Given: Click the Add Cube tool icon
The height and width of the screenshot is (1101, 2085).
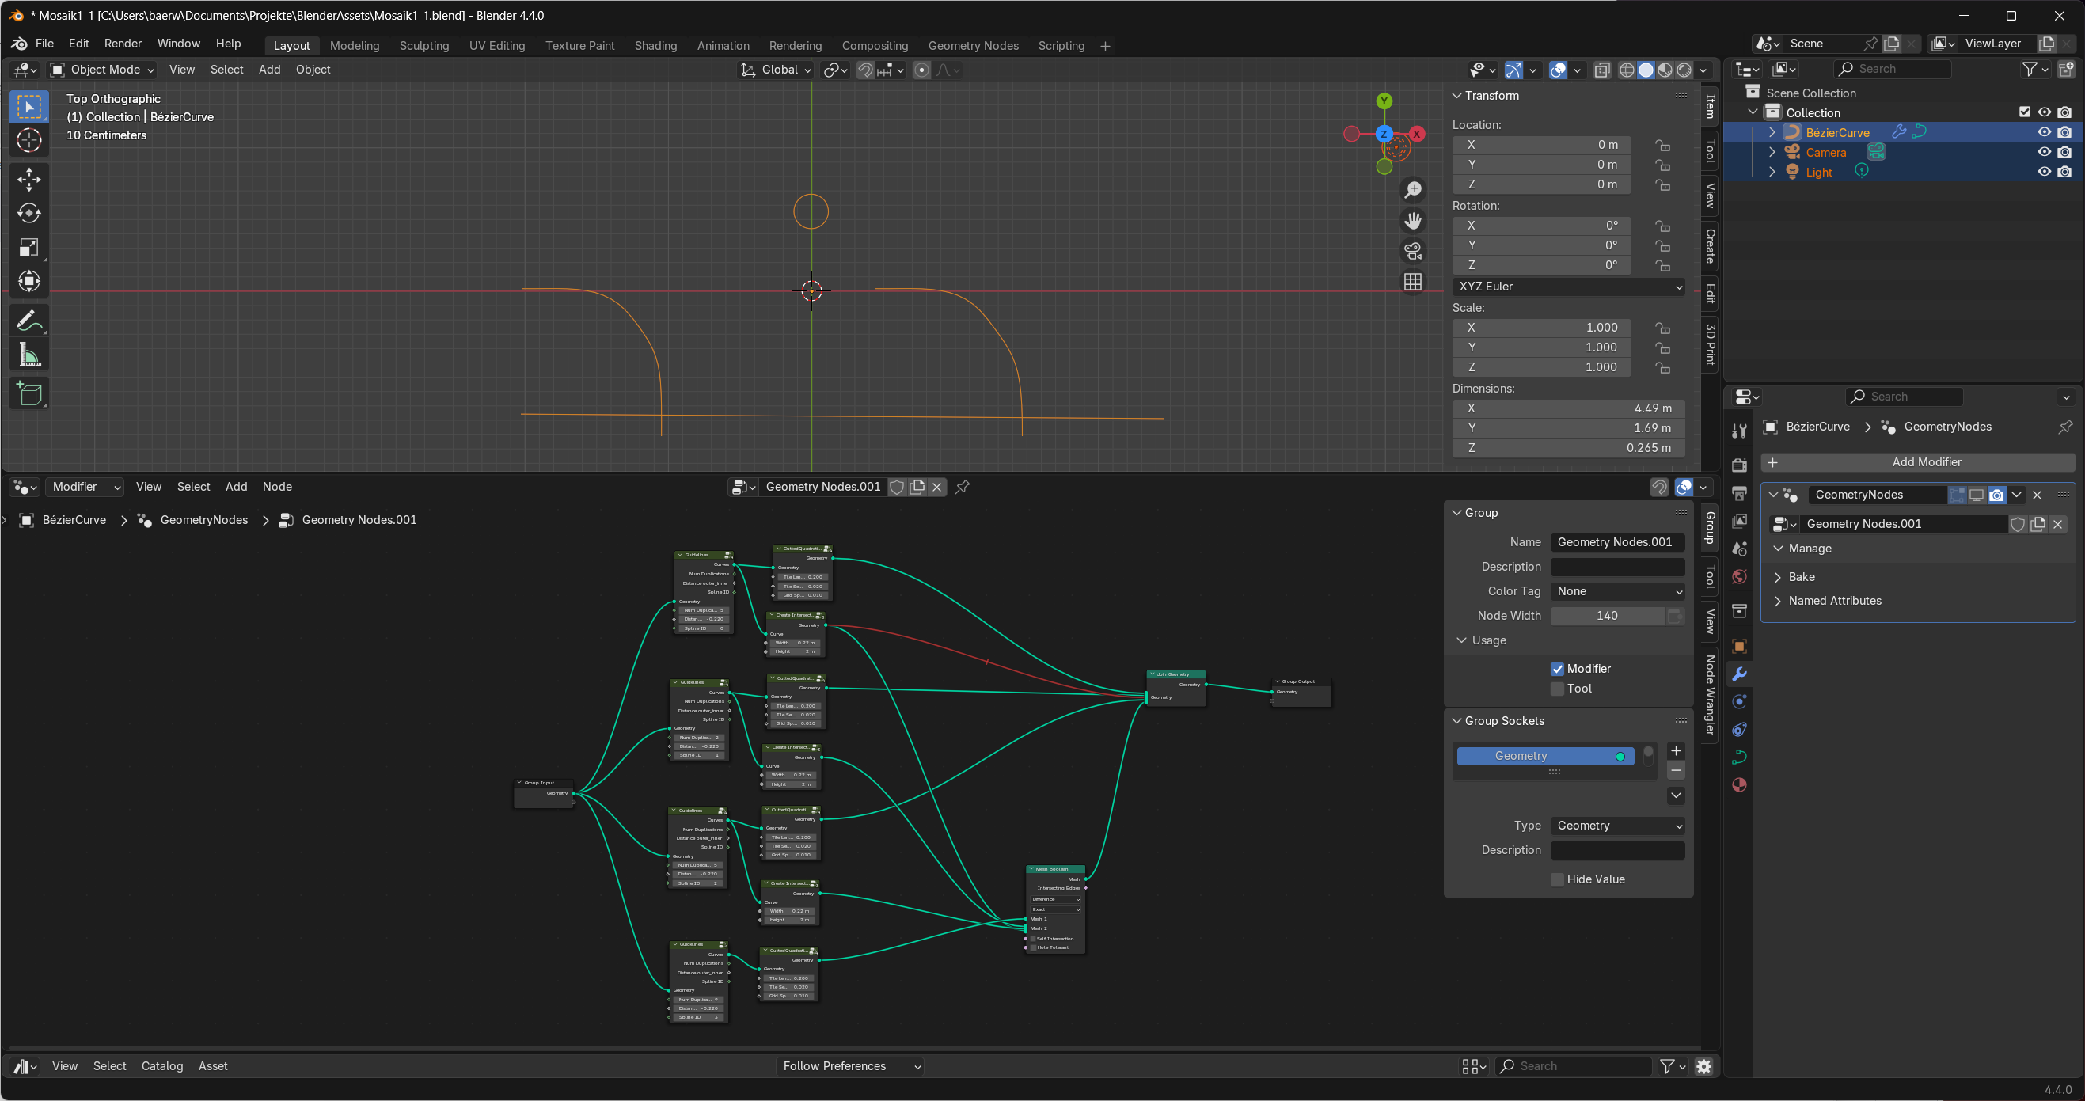Looking at the screenshot, I should [29, 393].
